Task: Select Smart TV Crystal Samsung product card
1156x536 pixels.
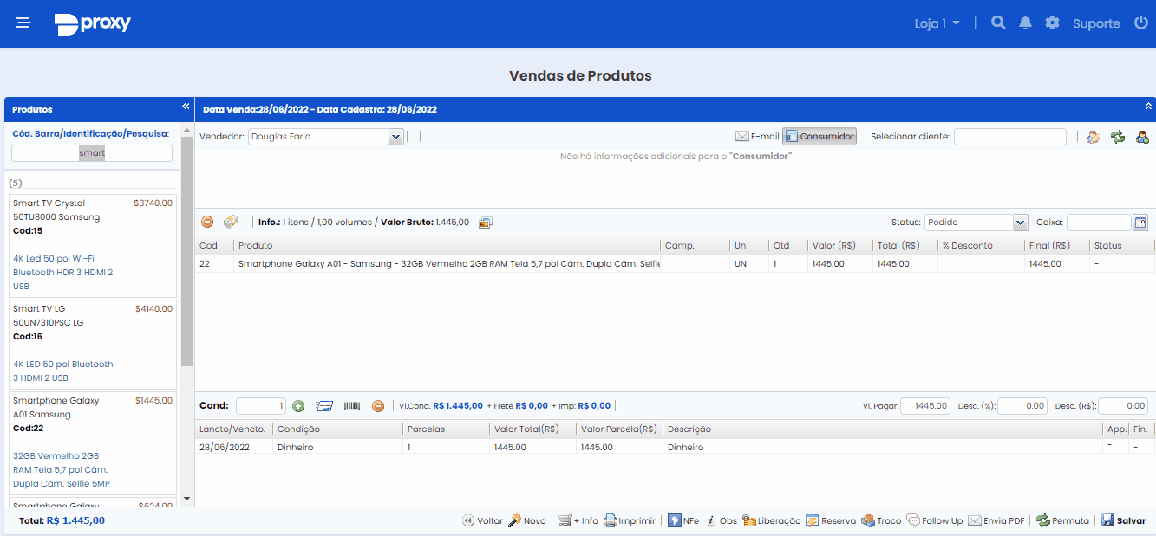Action: tap(93, 245)
